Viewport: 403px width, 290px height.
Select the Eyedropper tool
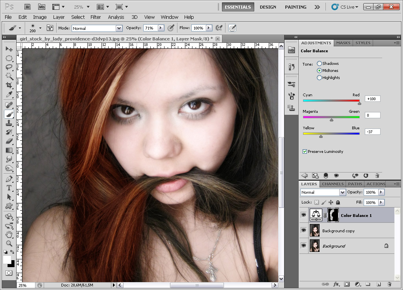9,94
